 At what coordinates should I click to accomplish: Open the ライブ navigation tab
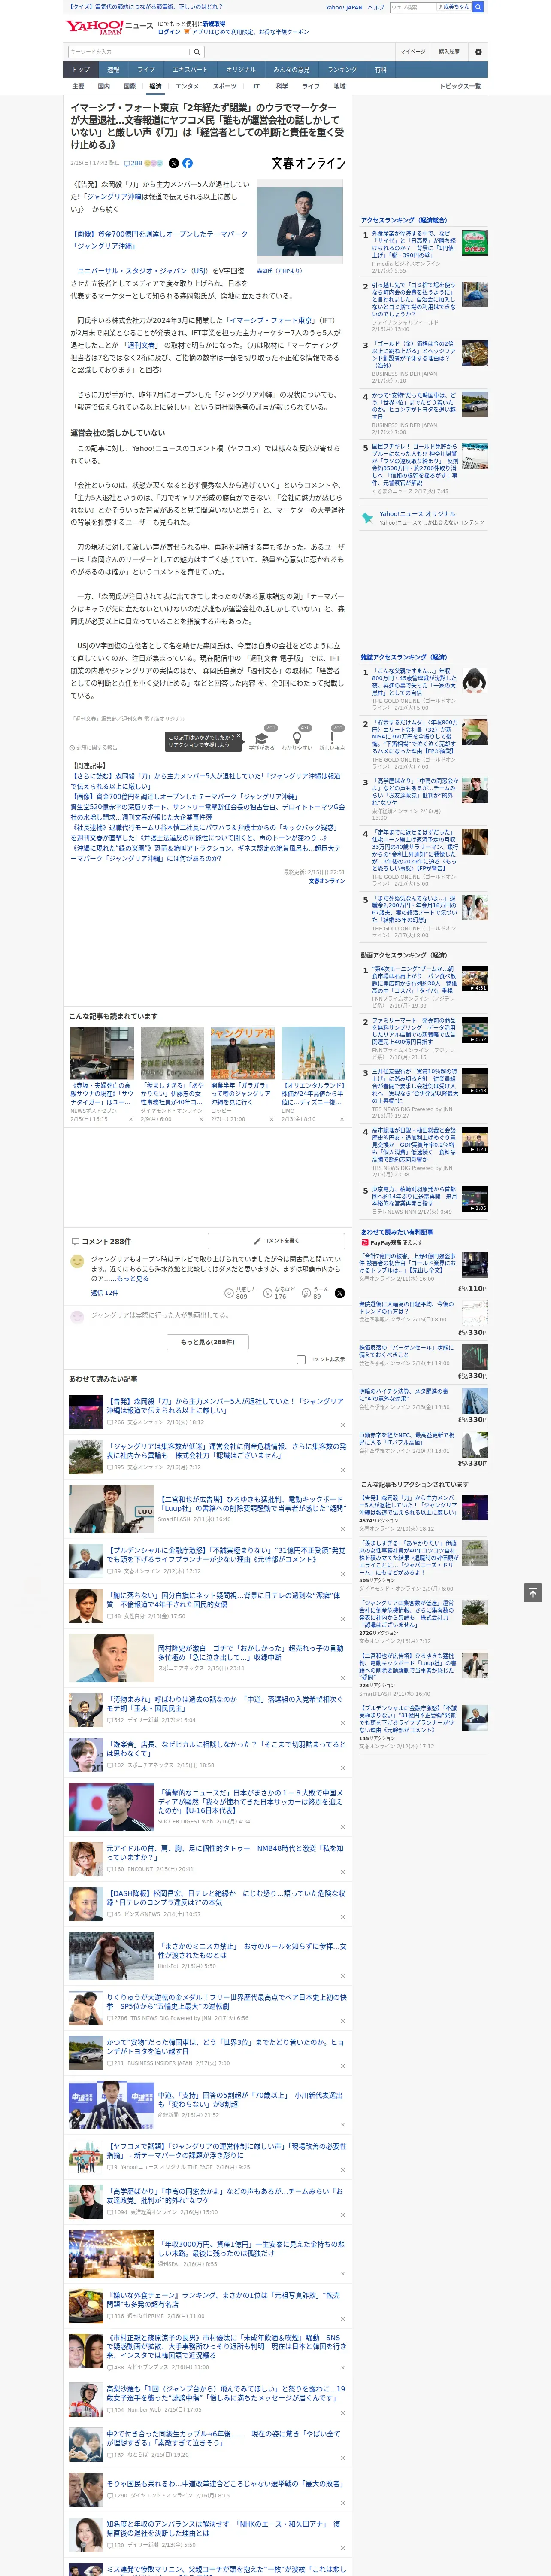coord(146,70)
